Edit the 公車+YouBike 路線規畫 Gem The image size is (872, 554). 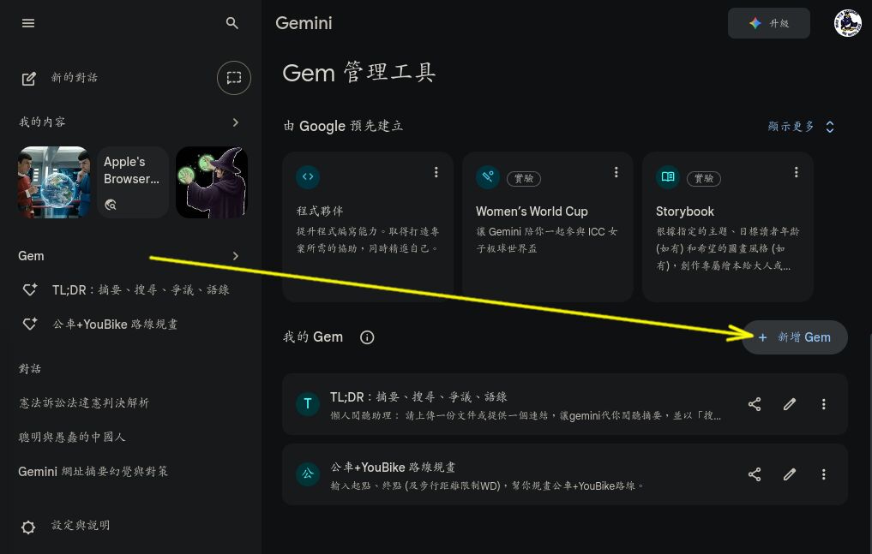789,474
